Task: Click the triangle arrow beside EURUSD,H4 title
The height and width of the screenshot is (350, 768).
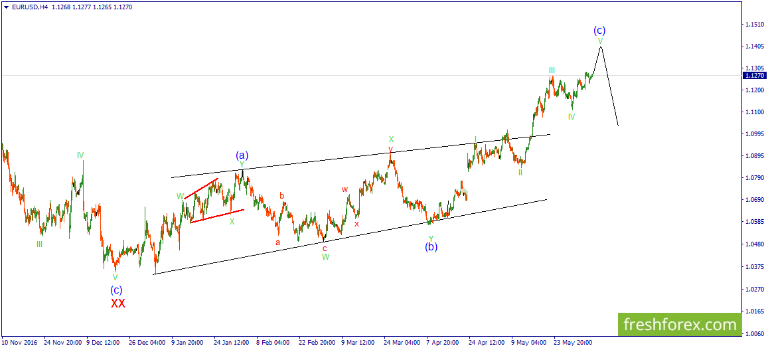Action: 5,7
